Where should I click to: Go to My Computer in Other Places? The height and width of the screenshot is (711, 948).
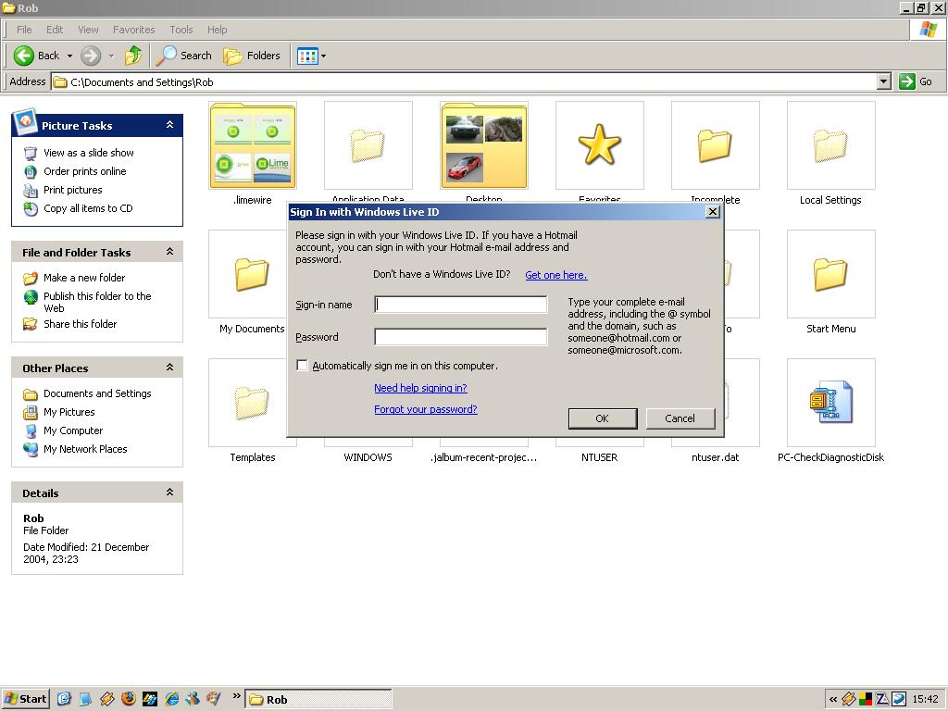pos(73,430)
